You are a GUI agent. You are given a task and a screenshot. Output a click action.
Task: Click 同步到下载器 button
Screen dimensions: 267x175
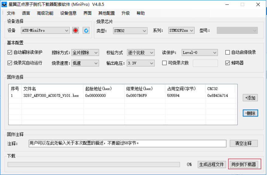[243, 164]
